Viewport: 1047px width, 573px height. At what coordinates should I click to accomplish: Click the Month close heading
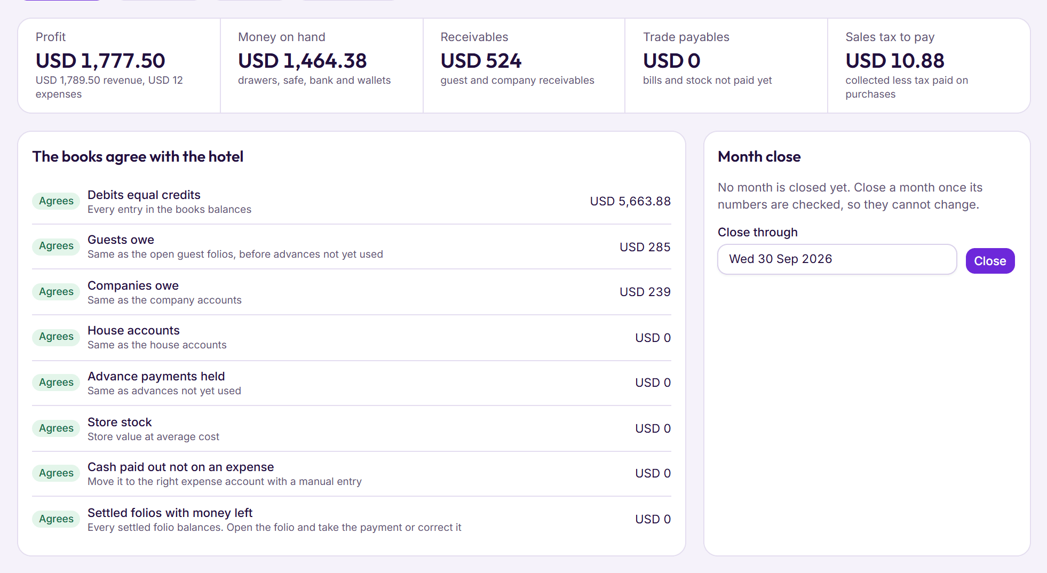(759, 156)
